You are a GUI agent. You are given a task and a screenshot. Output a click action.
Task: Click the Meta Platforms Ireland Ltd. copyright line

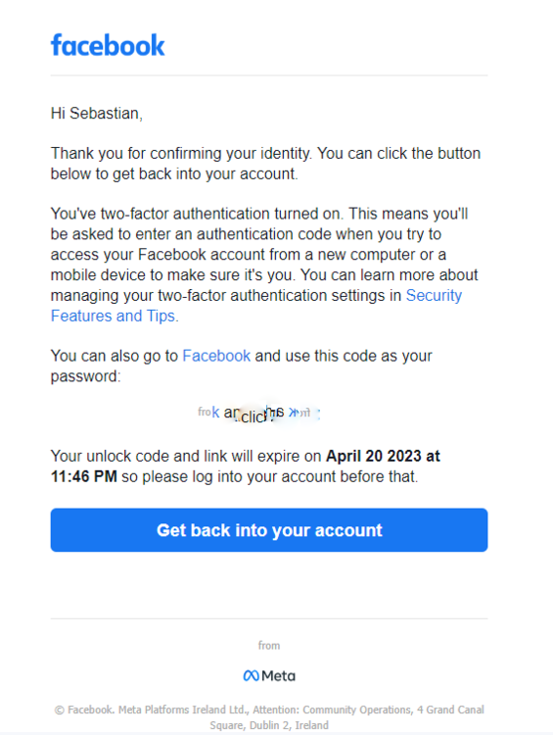269,710
